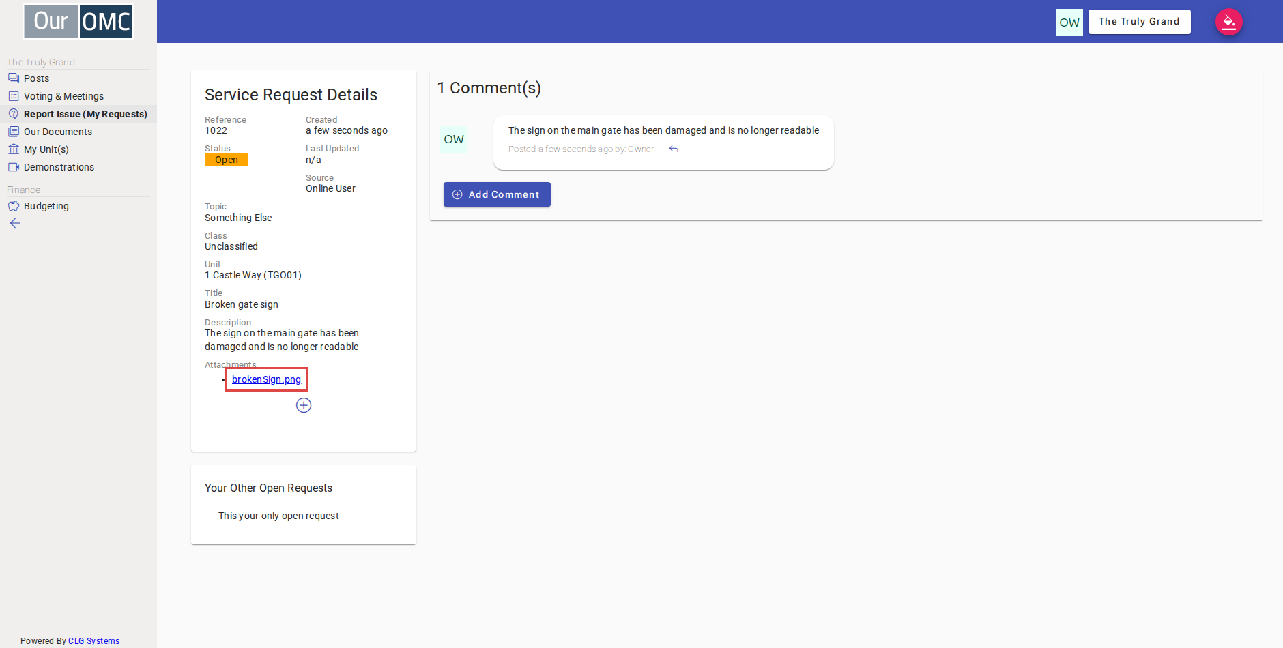Viewport: 1283px width, 648px height.
Task: Click the Budgeting piggy bank icon
Action: (14, 206)
